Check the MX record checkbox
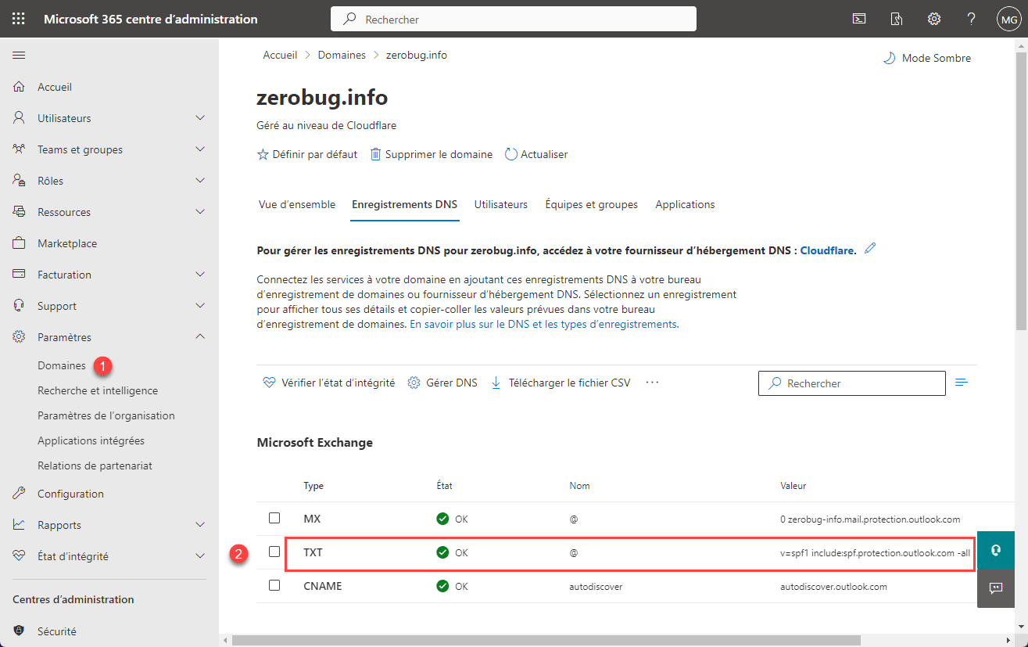 tap(274, 518)
